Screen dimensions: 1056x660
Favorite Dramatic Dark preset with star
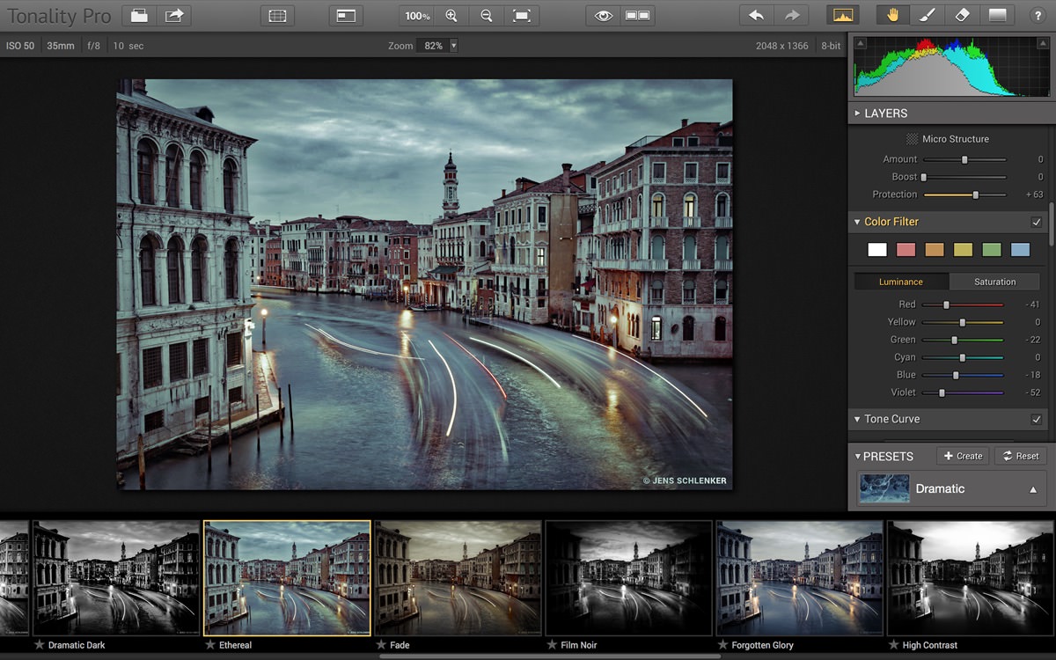coord(40,645)
